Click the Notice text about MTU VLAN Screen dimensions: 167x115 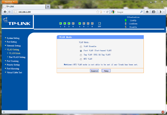(101, 64)
